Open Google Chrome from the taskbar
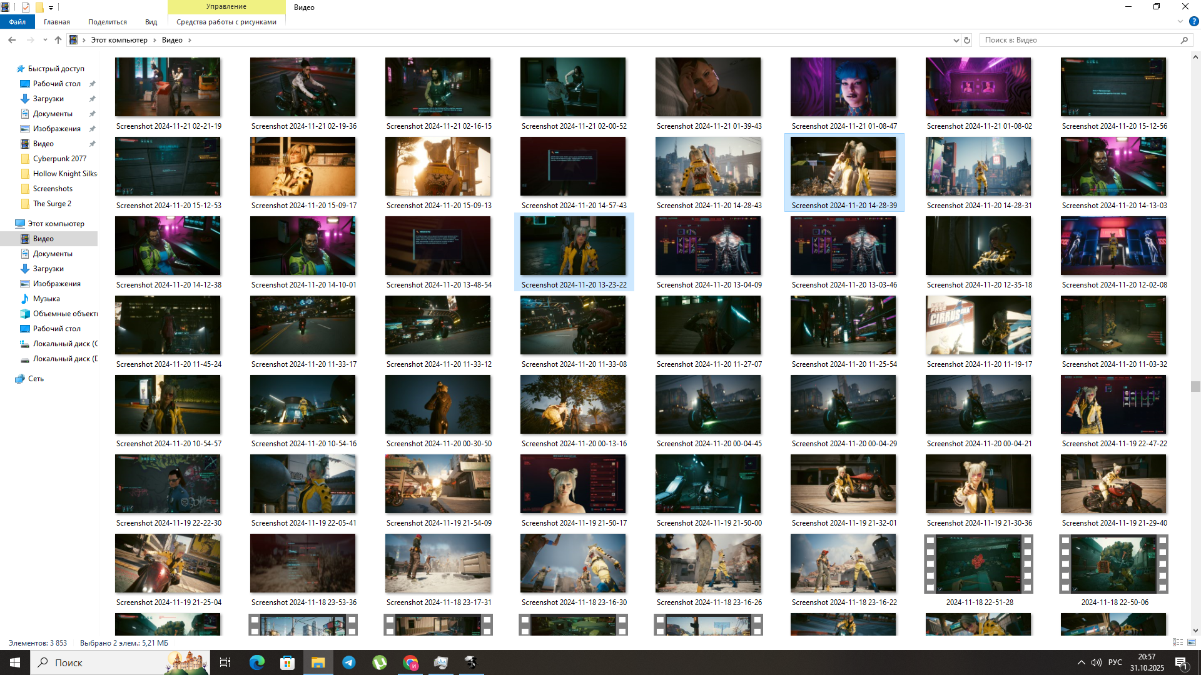This screenshot has height=675, width=1201. pyautogui.click(x=410, y=662)
